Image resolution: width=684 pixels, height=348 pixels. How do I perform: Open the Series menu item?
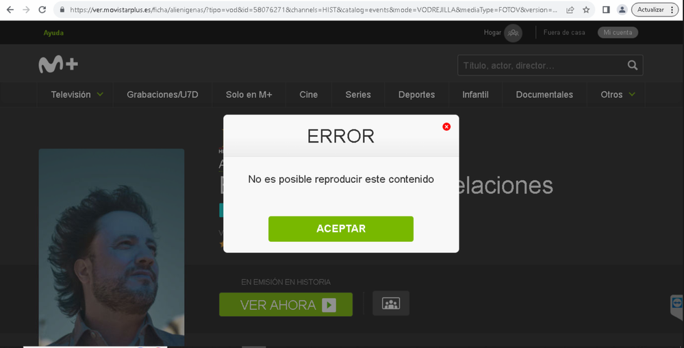358,95
